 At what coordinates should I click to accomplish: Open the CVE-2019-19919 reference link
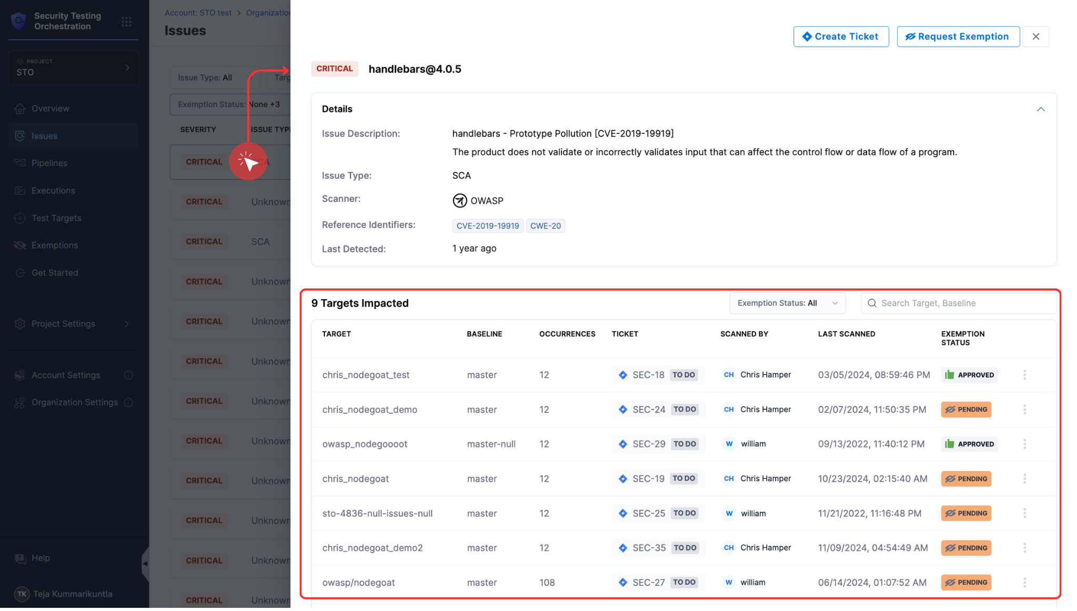click(487, 226)
